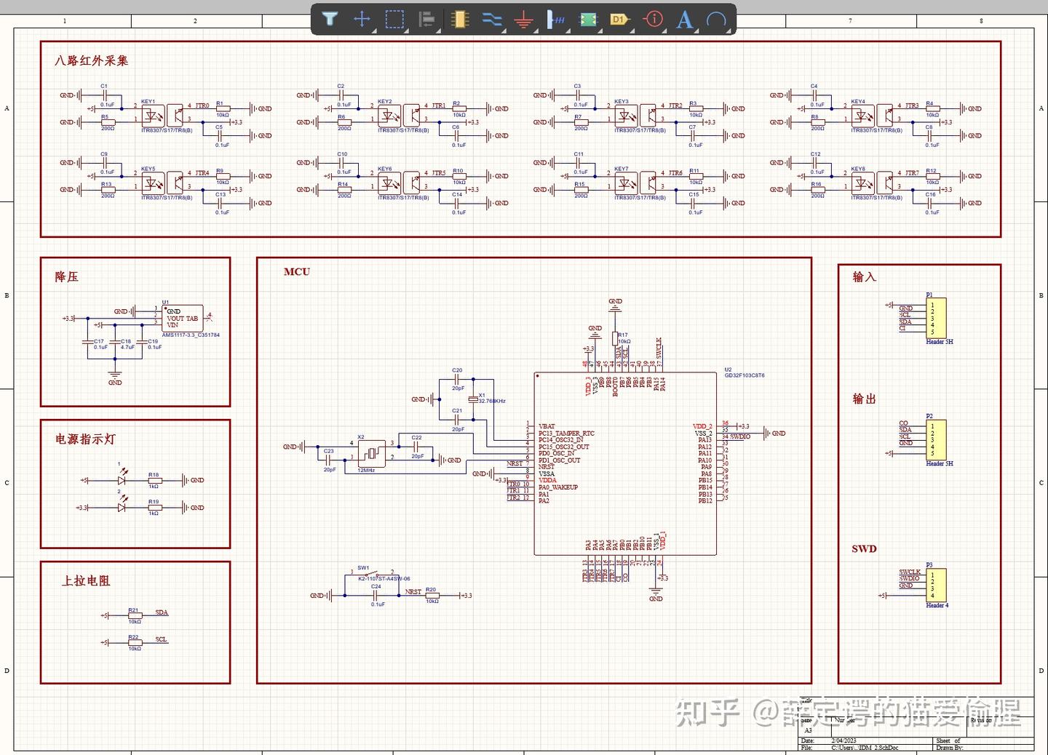Select the 32.768KHz crystal value
1048x755 pixels.
(x=492, y=401)
